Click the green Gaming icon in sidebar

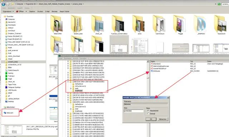pyautogui.click(x=6, y=73)
